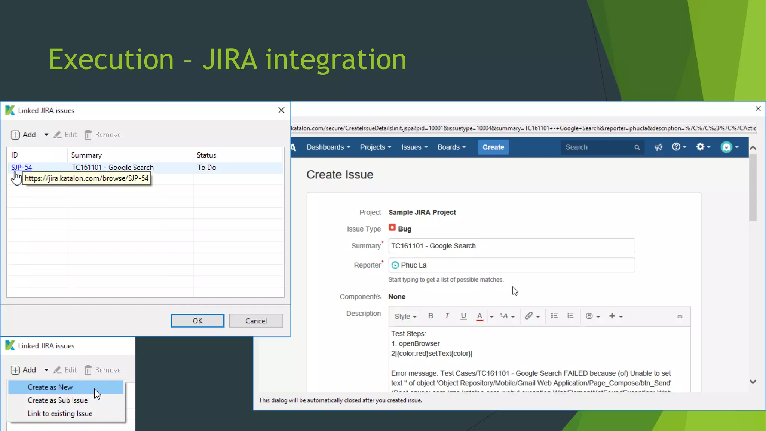The width and height of the screenshot is (766, 431).
Task: Click the Cancel button
Action: coord(256,321)
